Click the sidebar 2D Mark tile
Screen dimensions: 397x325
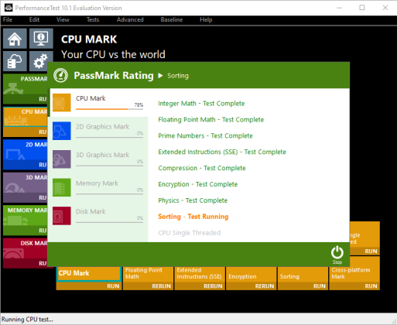click(x=26, y=155)
